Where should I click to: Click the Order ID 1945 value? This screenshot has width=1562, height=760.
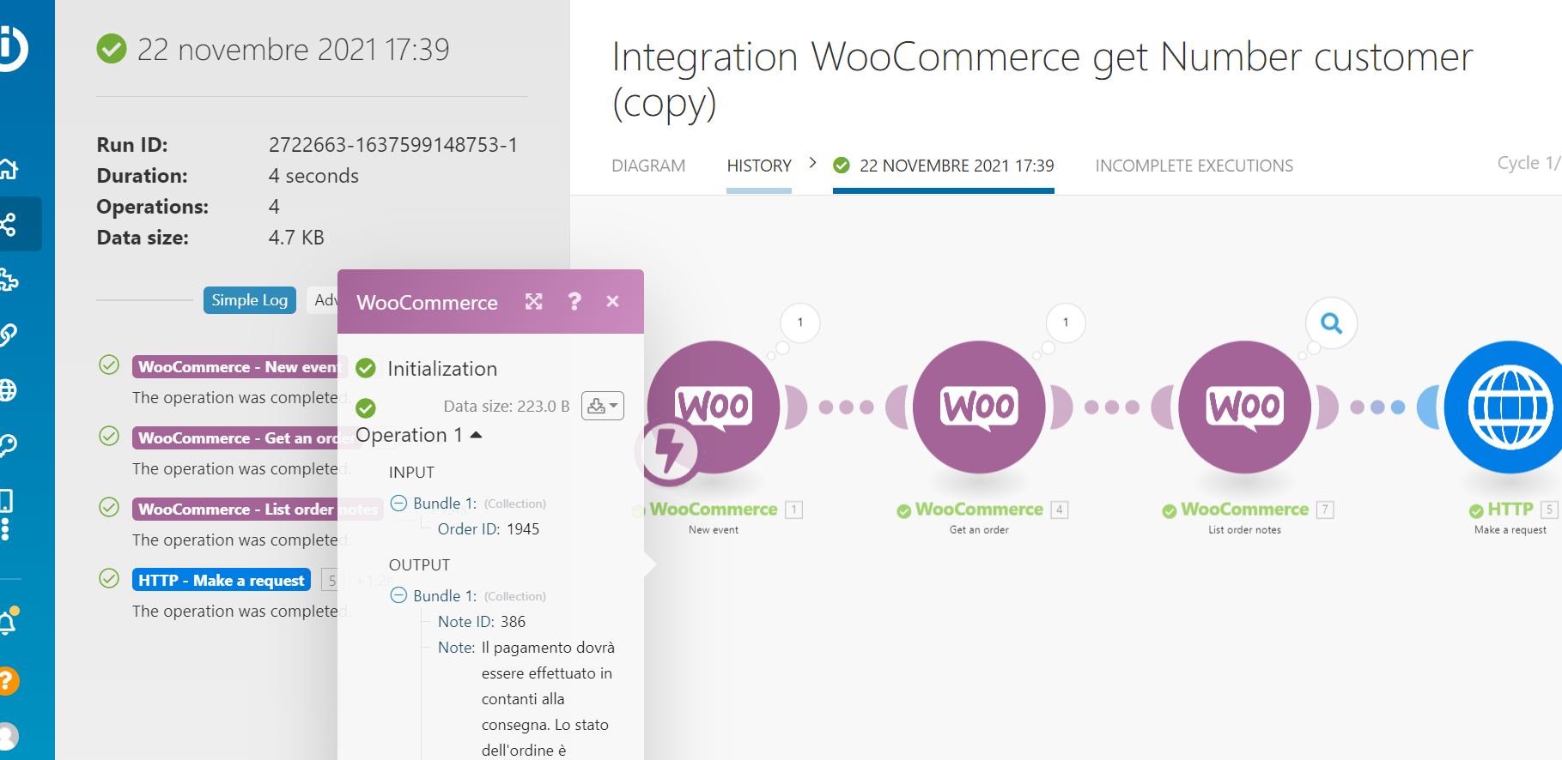523,529
